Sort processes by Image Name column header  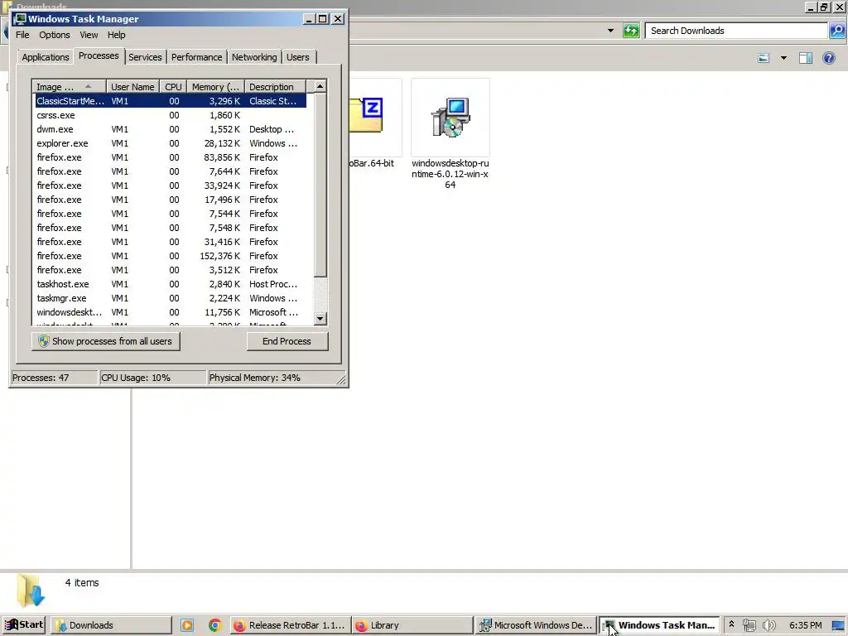click(x=70, y=86)
